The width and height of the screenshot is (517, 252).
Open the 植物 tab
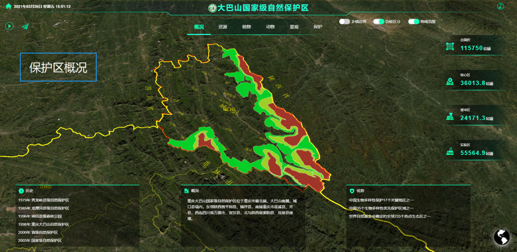pos(247,27)
